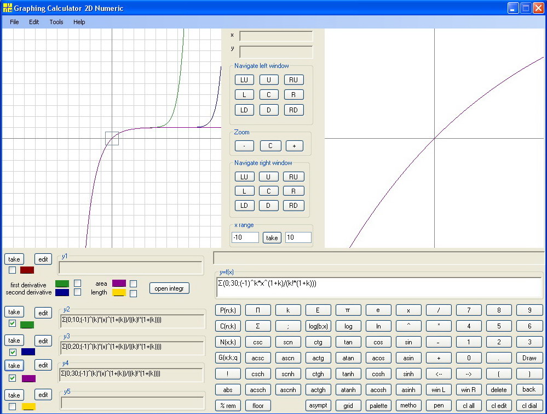The height and width of the screenshot is (414, 547).
Task: Click the x range minimum field
Action: tap(245, 237)
